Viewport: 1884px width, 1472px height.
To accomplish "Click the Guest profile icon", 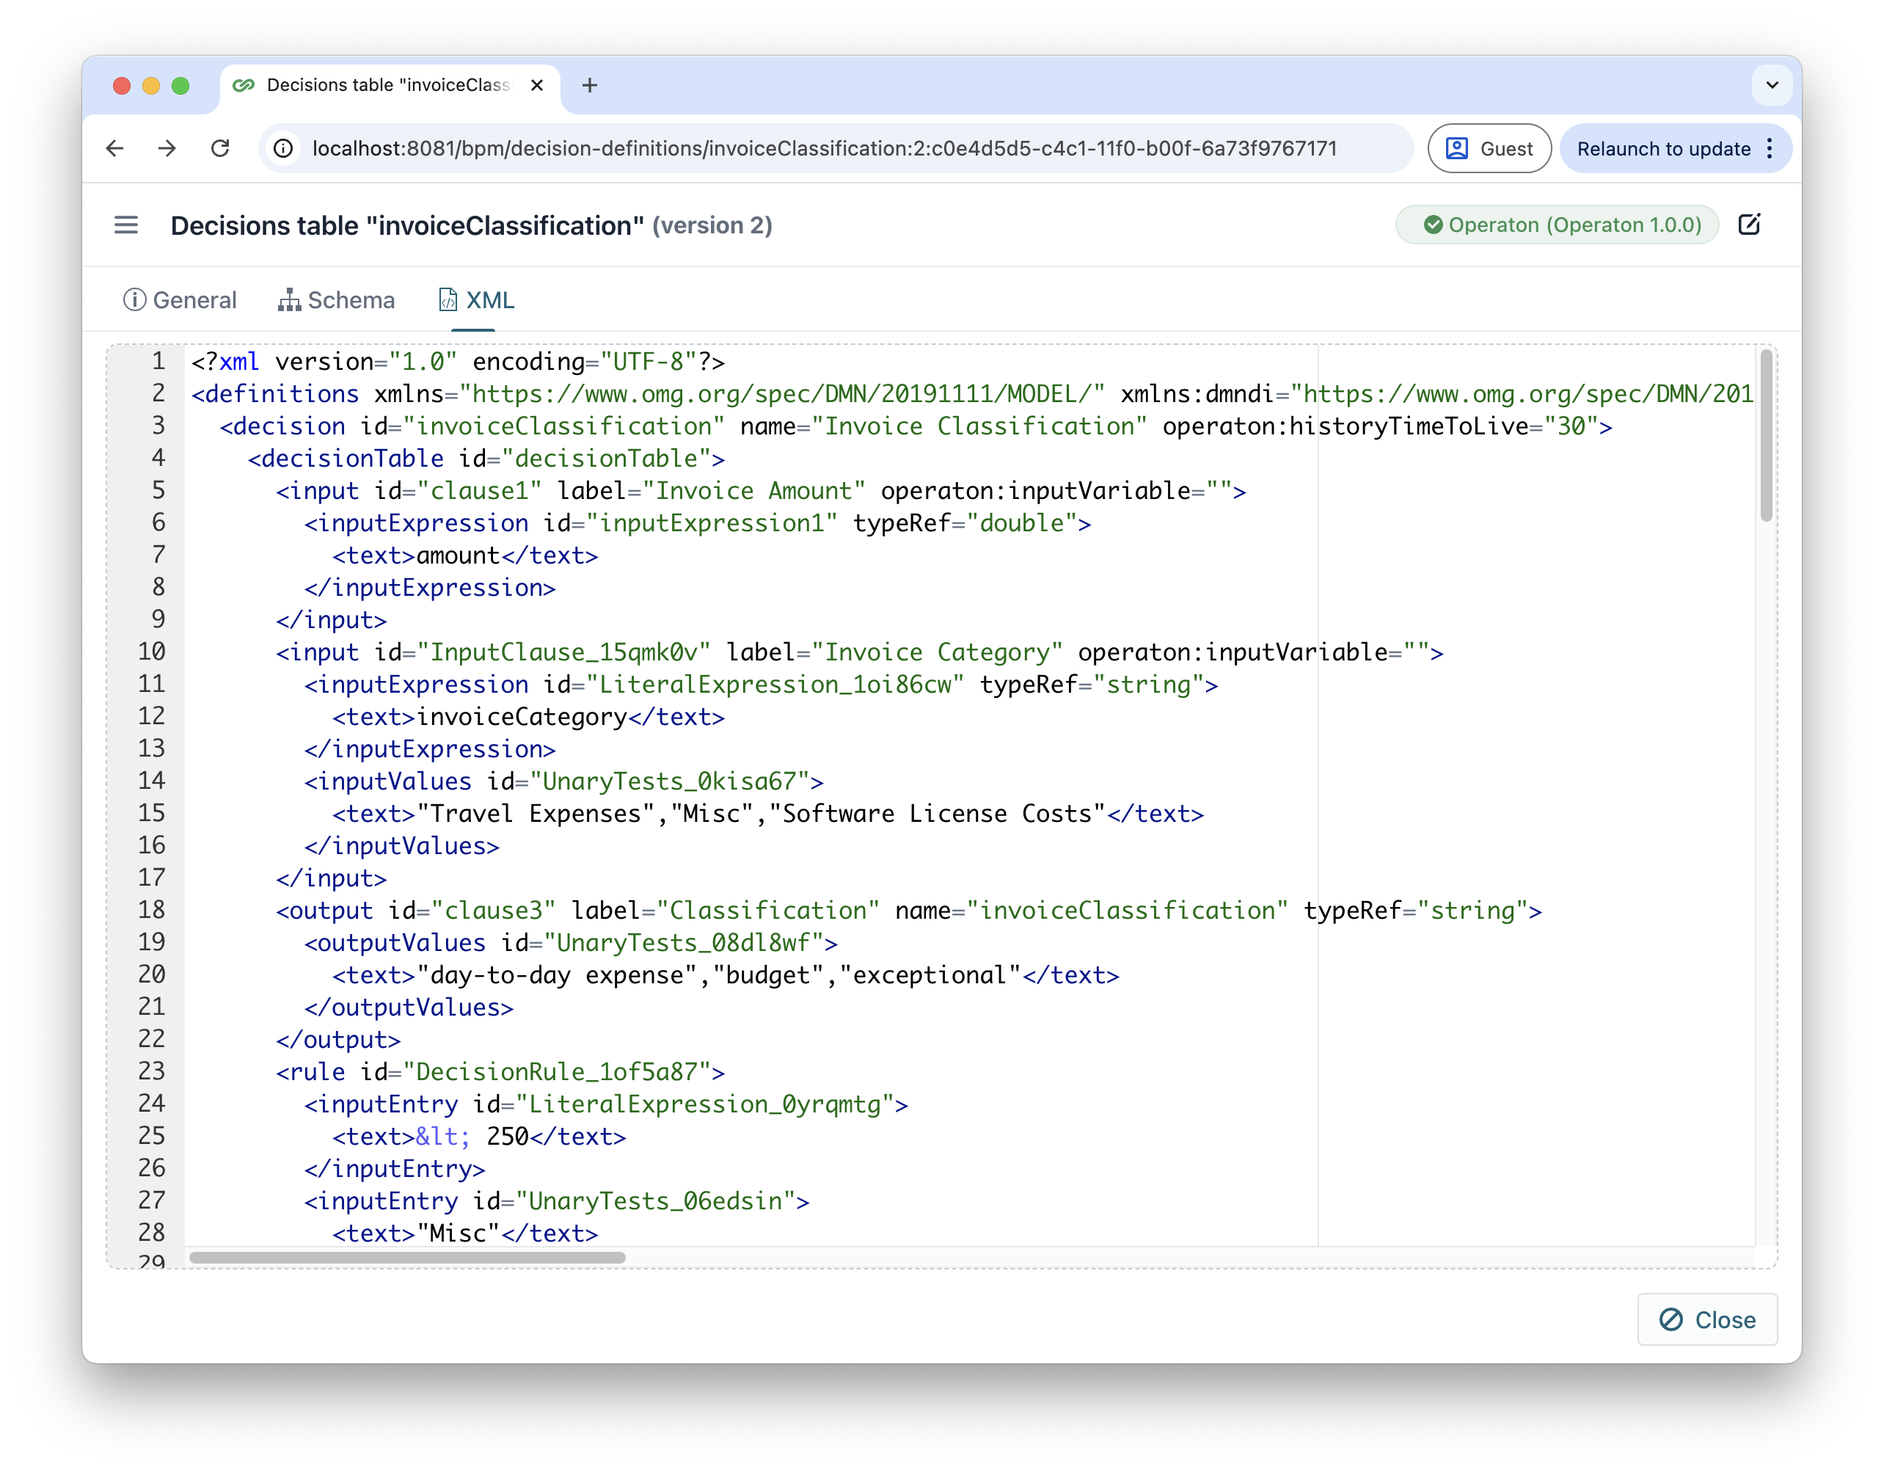I will pos(1456,147).
